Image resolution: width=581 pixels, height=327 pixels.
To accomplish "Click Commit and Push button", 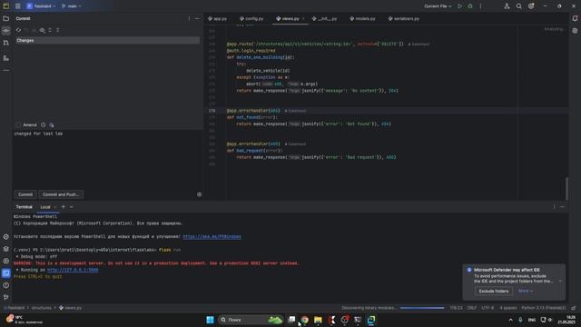I will coord(61,194).
